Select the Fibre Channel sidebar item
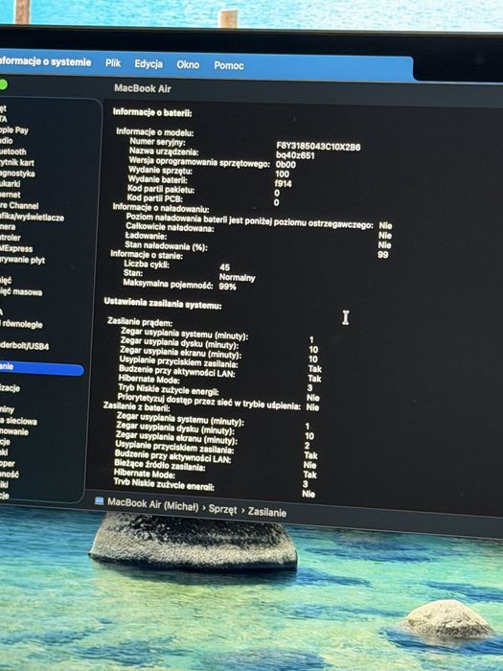Image resolution: width=503 pixels, height=671 pixels. pyautogui.click(x=19, y=206)
